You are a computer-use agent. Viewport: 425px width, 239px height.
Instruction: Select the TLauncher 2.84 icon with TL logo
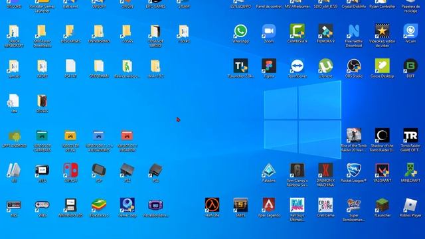(x=240, y=66)
